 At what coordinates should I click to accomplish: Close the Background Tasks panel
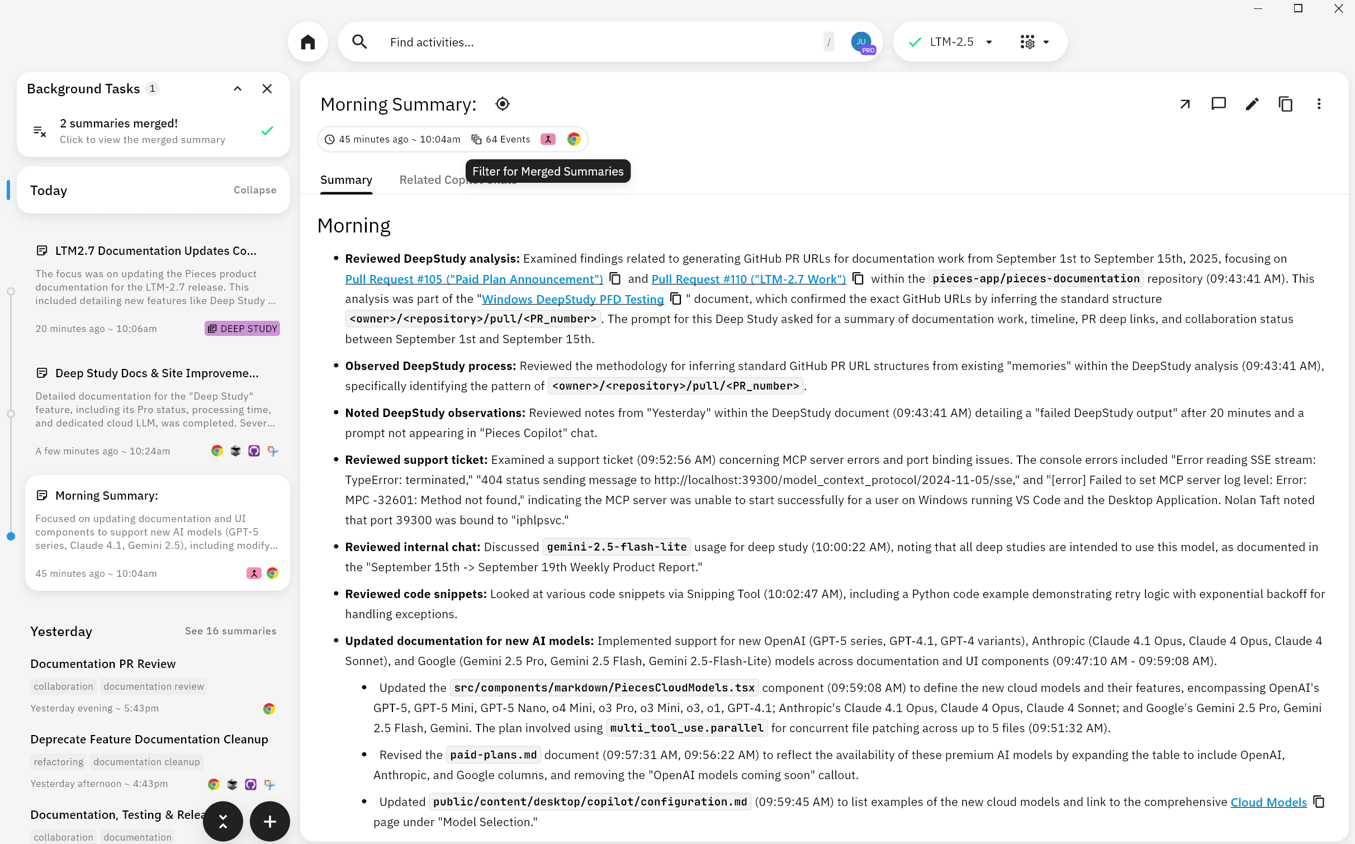[267, 89]
